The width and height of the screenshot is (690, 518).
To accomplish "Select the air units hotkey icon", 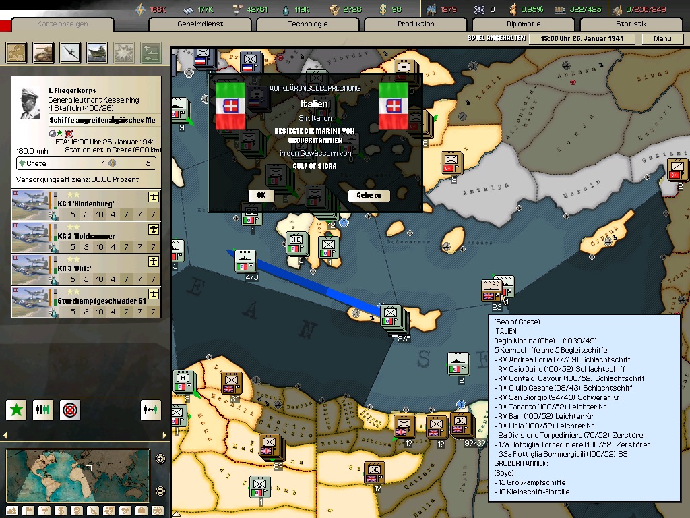I will tap(71, 52).
